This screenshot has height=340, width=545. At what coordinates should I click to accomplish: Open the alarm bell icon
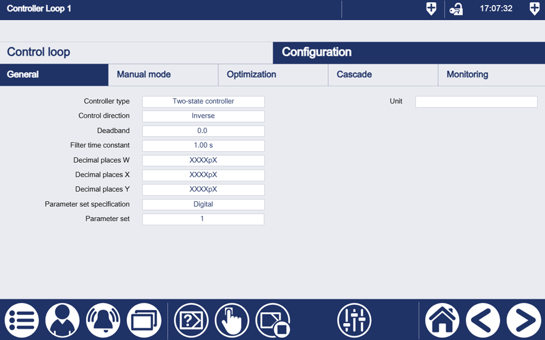pyautogui.click(x=103, y=320)
